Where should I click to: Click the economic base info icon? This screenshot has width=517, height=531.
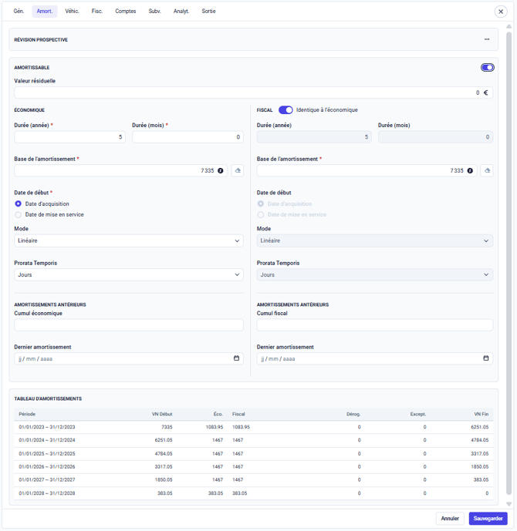(x=221, y=170)
